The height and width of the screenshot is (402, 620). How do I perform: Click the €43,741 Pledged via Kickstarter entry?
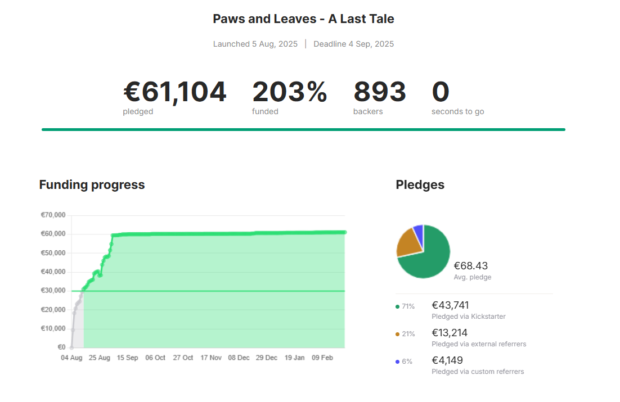point(450,305)
